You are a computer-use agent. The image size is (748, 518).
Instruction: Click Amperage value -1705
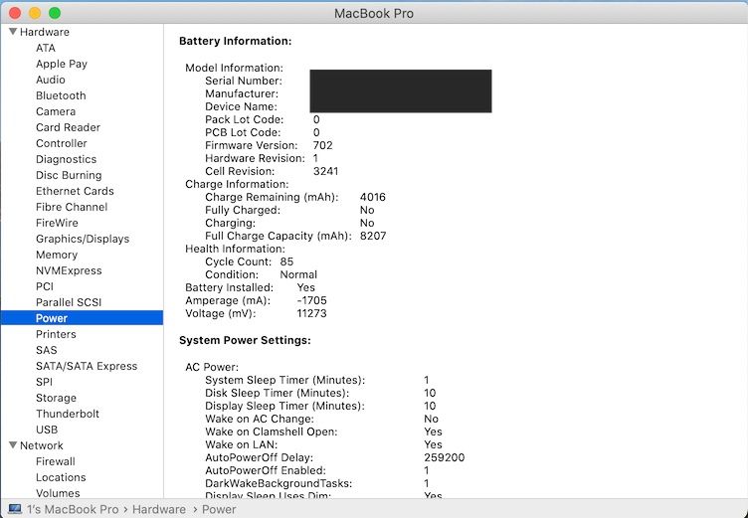pos(311,300)
